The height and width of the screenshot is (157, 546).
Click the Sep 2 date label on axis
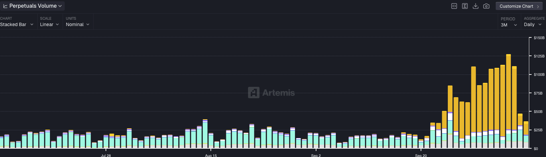(316, 155)
